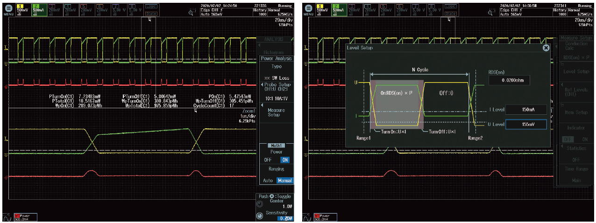Screen dimensions: 596x223
Task: Edit RDS(on) 0.0200ohm field
Action: coord(509,80)
